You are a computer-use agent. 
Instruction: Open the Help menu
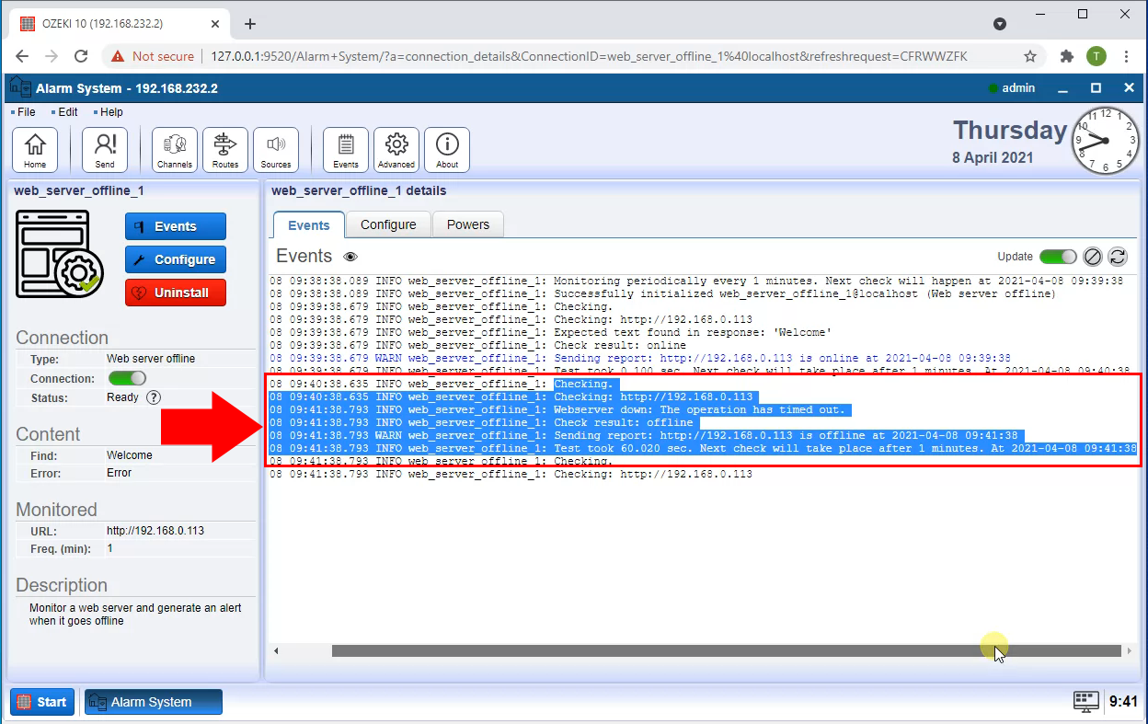click(111, 112)
